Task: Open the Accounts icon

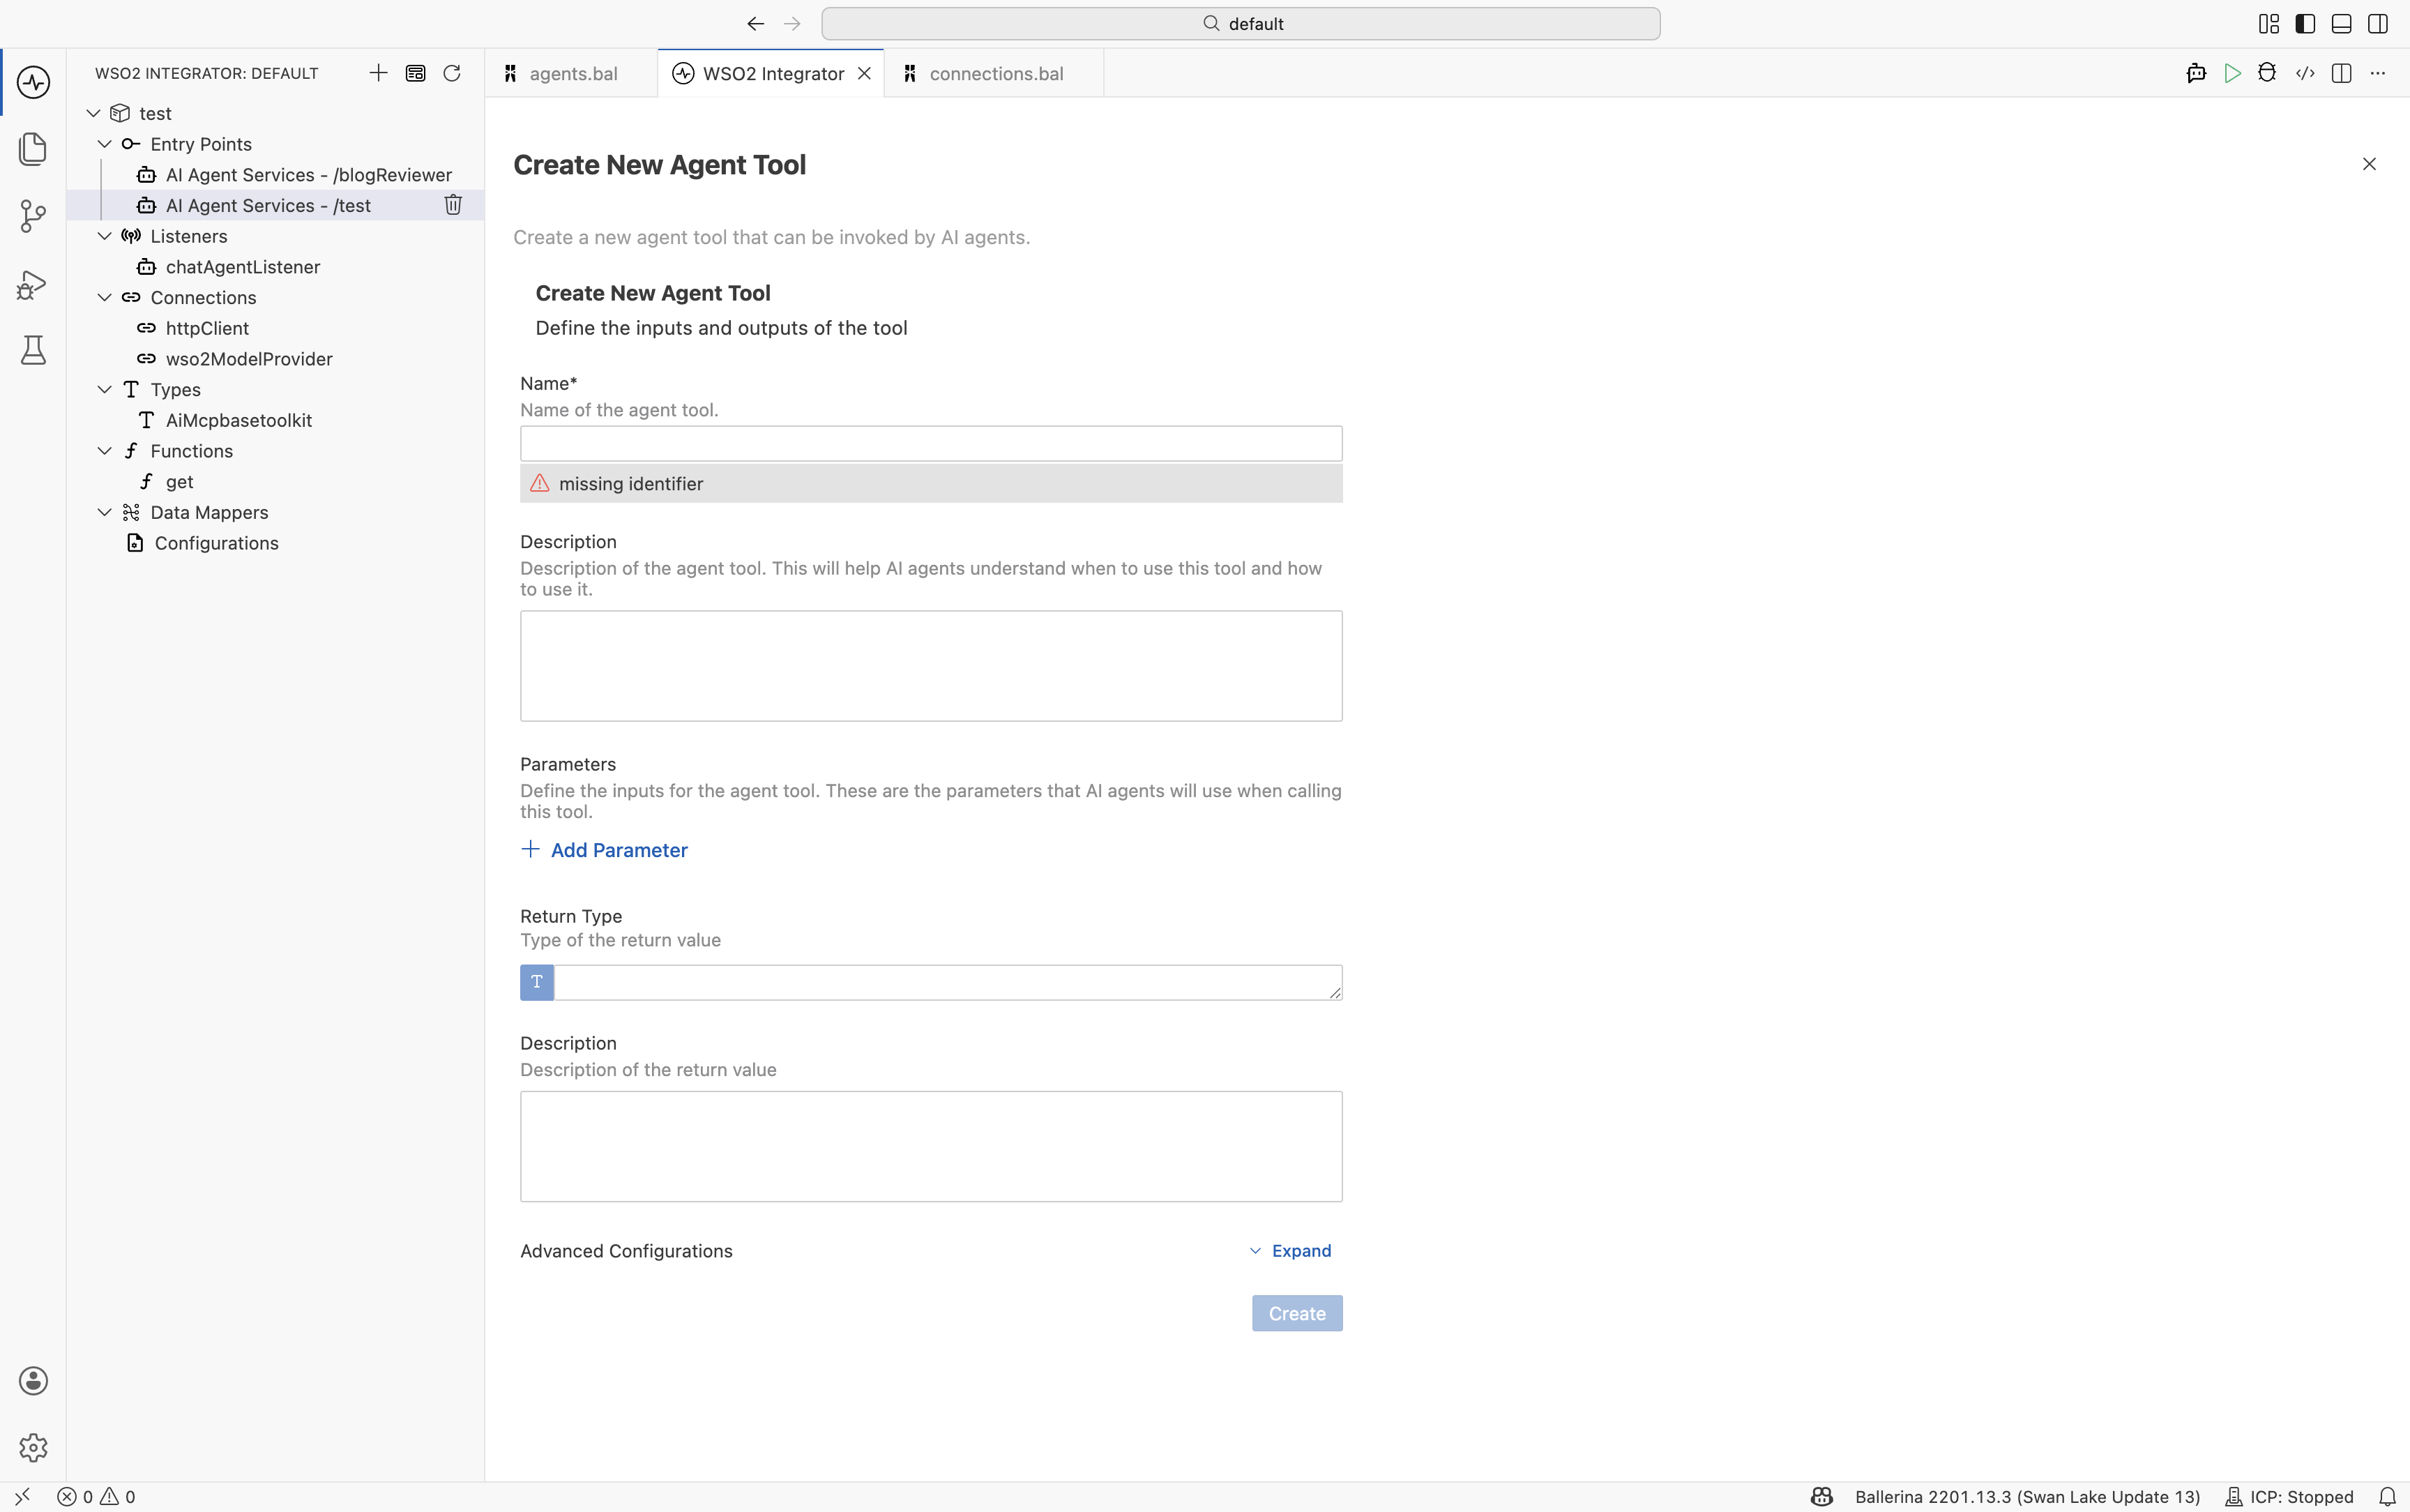Action: (33, 1380)
